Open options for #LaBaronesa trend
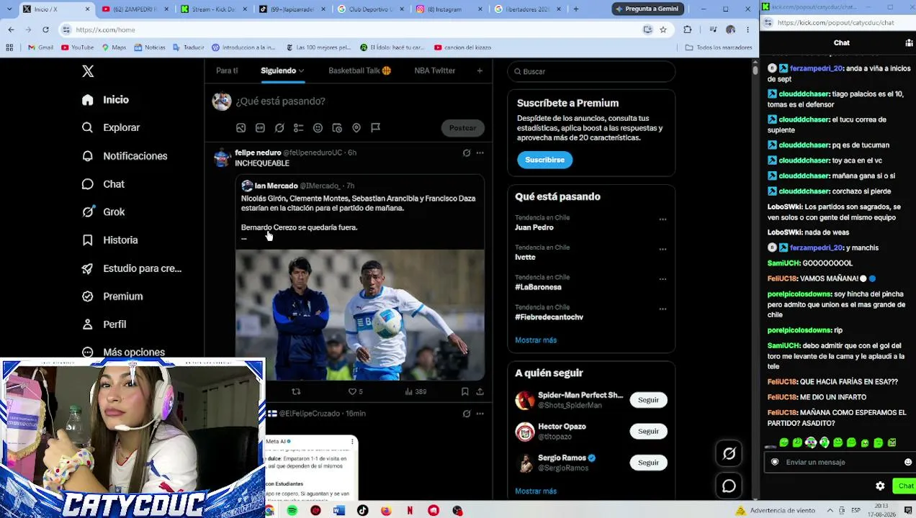 point(663,279)
